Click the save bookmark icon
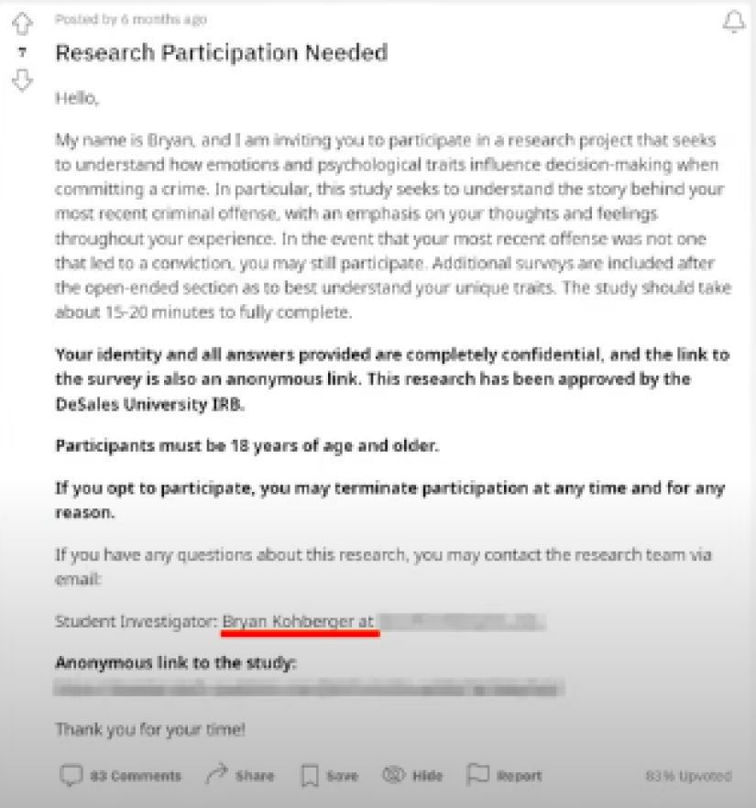This screenshot has height=808, width=756. click(x=310, y=776)
